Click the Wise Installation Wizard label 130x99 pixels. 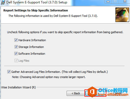pos(18,87)
